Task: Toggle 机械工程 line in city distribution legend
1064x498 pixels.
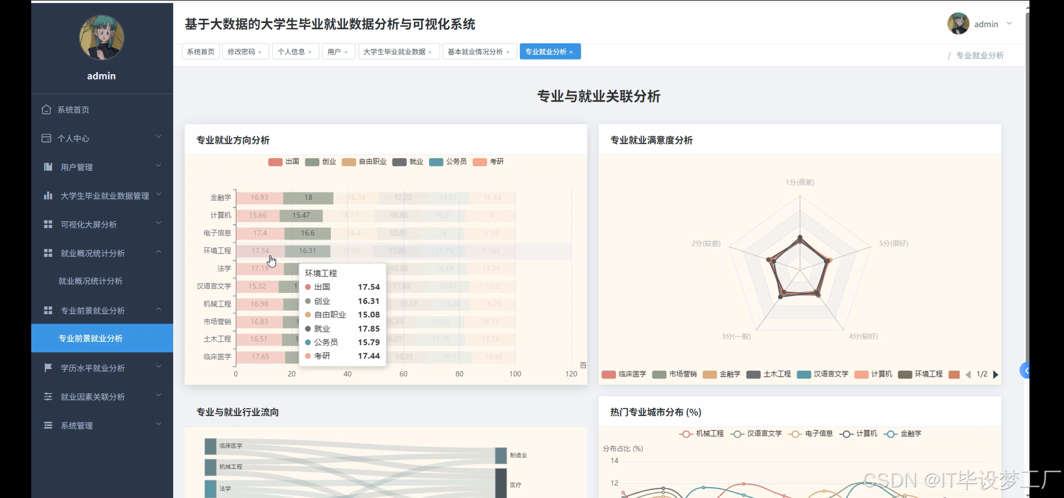Action: coord(701,433)
